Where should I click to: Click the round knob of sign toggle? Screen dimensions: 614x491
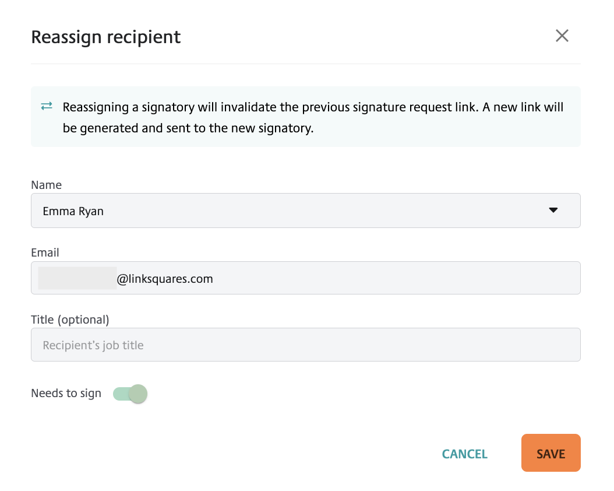(x=138, y=394)
